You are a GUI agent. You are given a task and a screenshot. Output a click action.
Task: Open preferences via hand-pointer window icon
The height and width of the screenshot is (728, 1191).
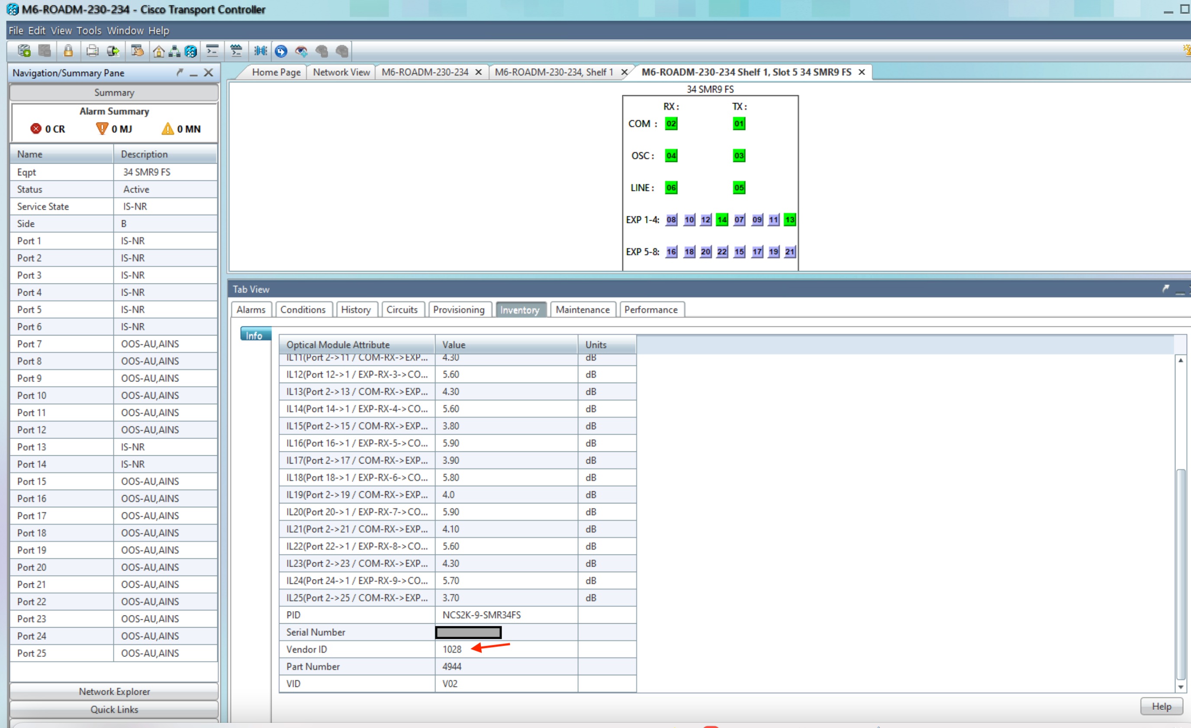137,51
